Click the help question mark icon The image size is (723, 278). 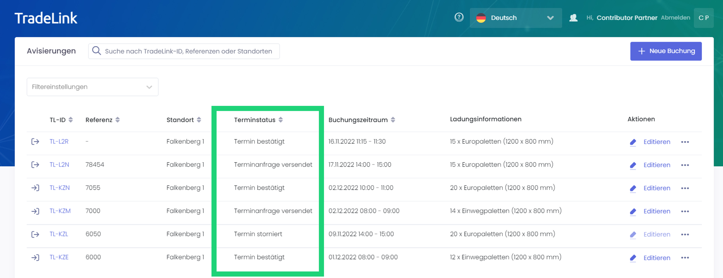459,17
